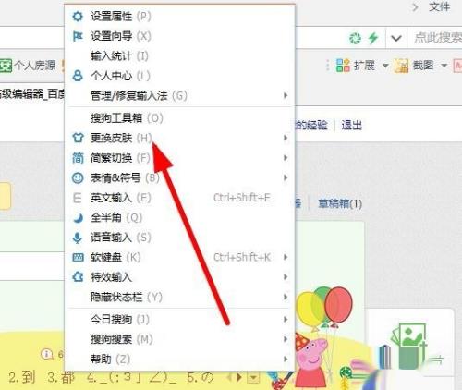Open 搜狗工具箱 (O) menu entry
The width and height of the screenshot is (462, 390).
point(179,118)
